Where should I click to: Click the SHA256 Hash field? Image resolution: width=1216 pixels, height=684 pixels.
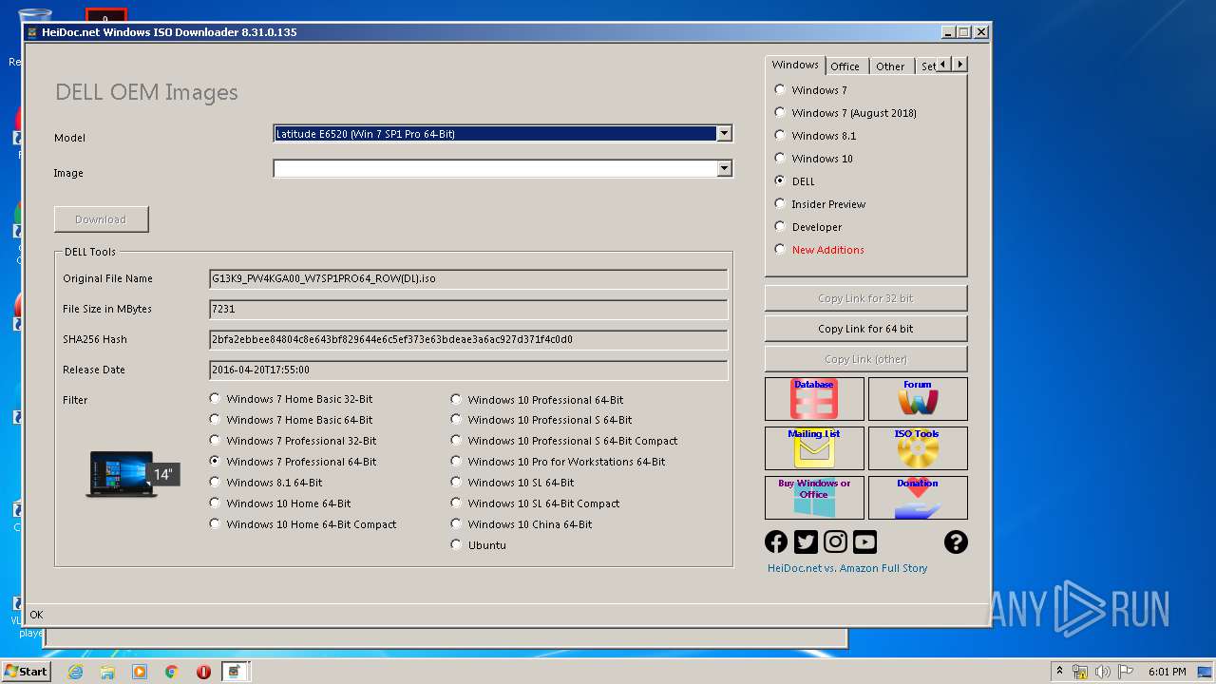(x=468, y=340)
